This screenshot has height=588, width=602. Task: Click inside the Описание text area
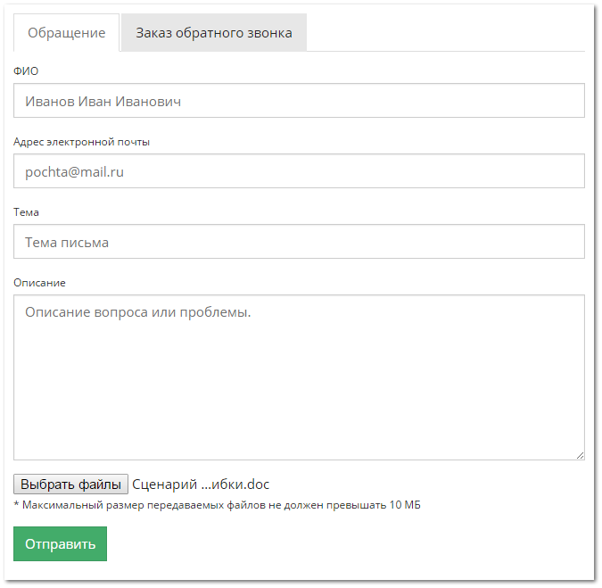pyautogui.click(x=299, y=377)
